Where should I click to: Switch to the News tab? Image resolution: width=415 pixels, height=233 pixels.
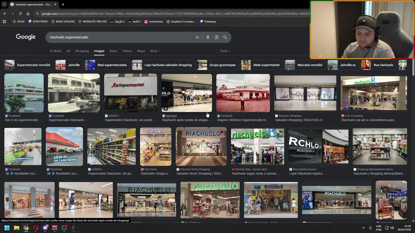pyautogui.click(x=113, y=51)
